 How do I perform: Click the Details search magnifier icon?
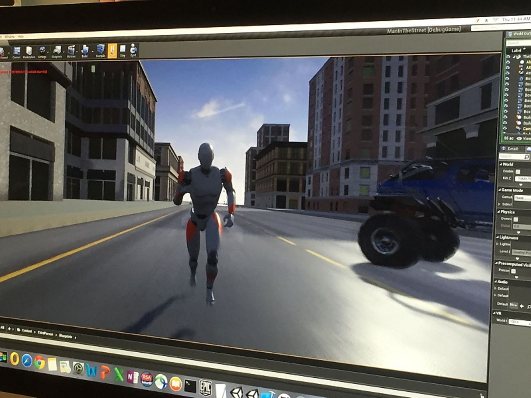[527, 157]
